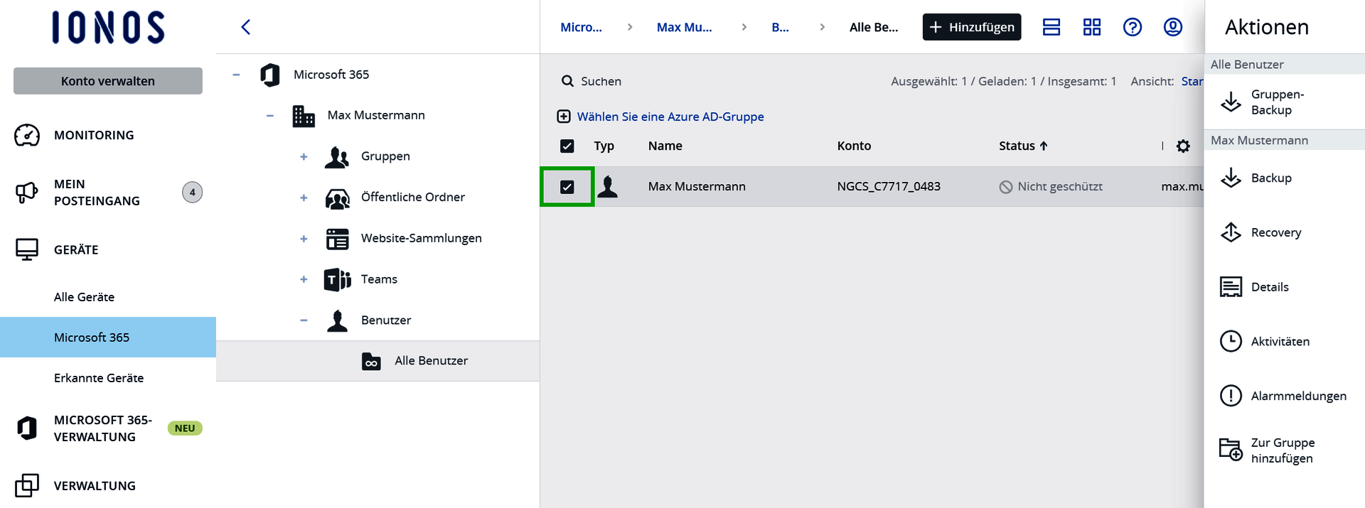
Task: Click the search magnifier icon
Action: click(567, 81)
